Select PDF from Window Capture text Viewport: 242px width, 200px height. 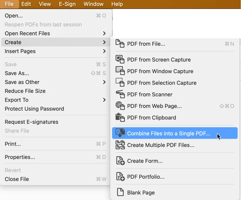[160, 71]
